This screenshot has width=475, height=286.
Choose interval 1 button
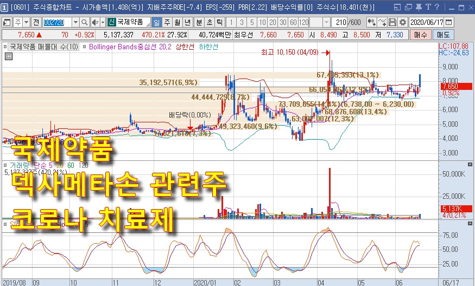coord(231,22)
